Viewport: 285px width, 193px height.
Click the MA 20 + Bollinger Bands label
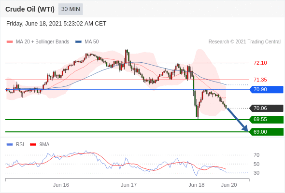[43, 42]
